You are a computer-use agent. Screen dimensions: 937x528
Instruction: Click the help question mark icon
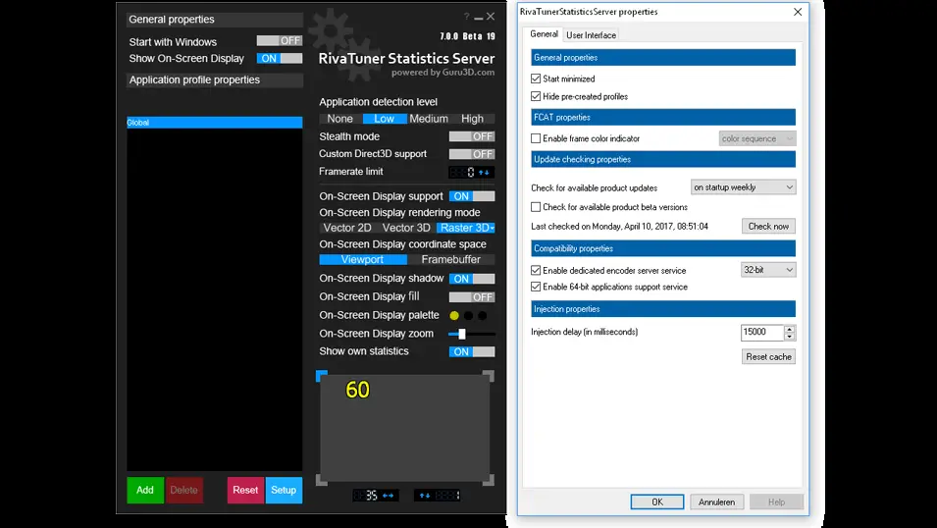point(467,17)
